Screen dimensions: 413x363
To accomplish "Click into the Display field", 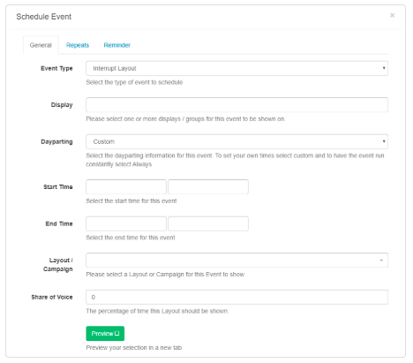I will 237,105.
